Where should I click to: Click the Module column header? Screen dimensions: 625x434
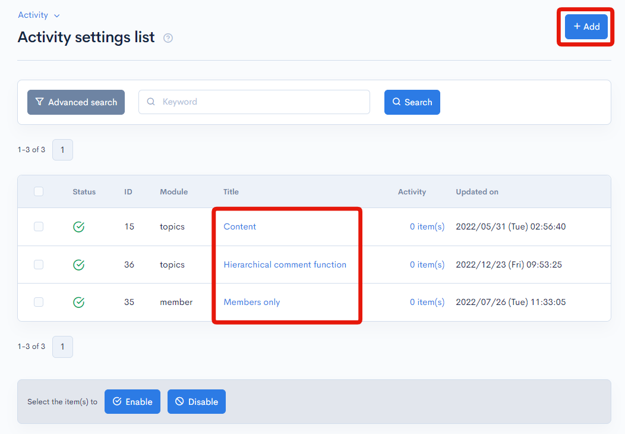174,192
